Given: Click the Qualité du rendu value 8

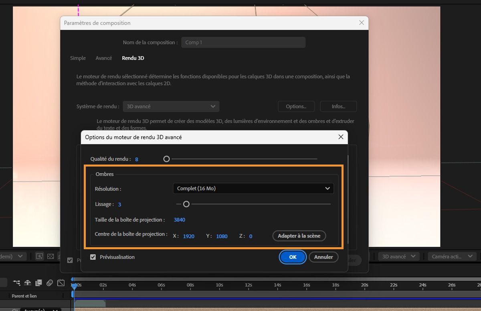Looking at the screenshot, I should pos(137,159).
